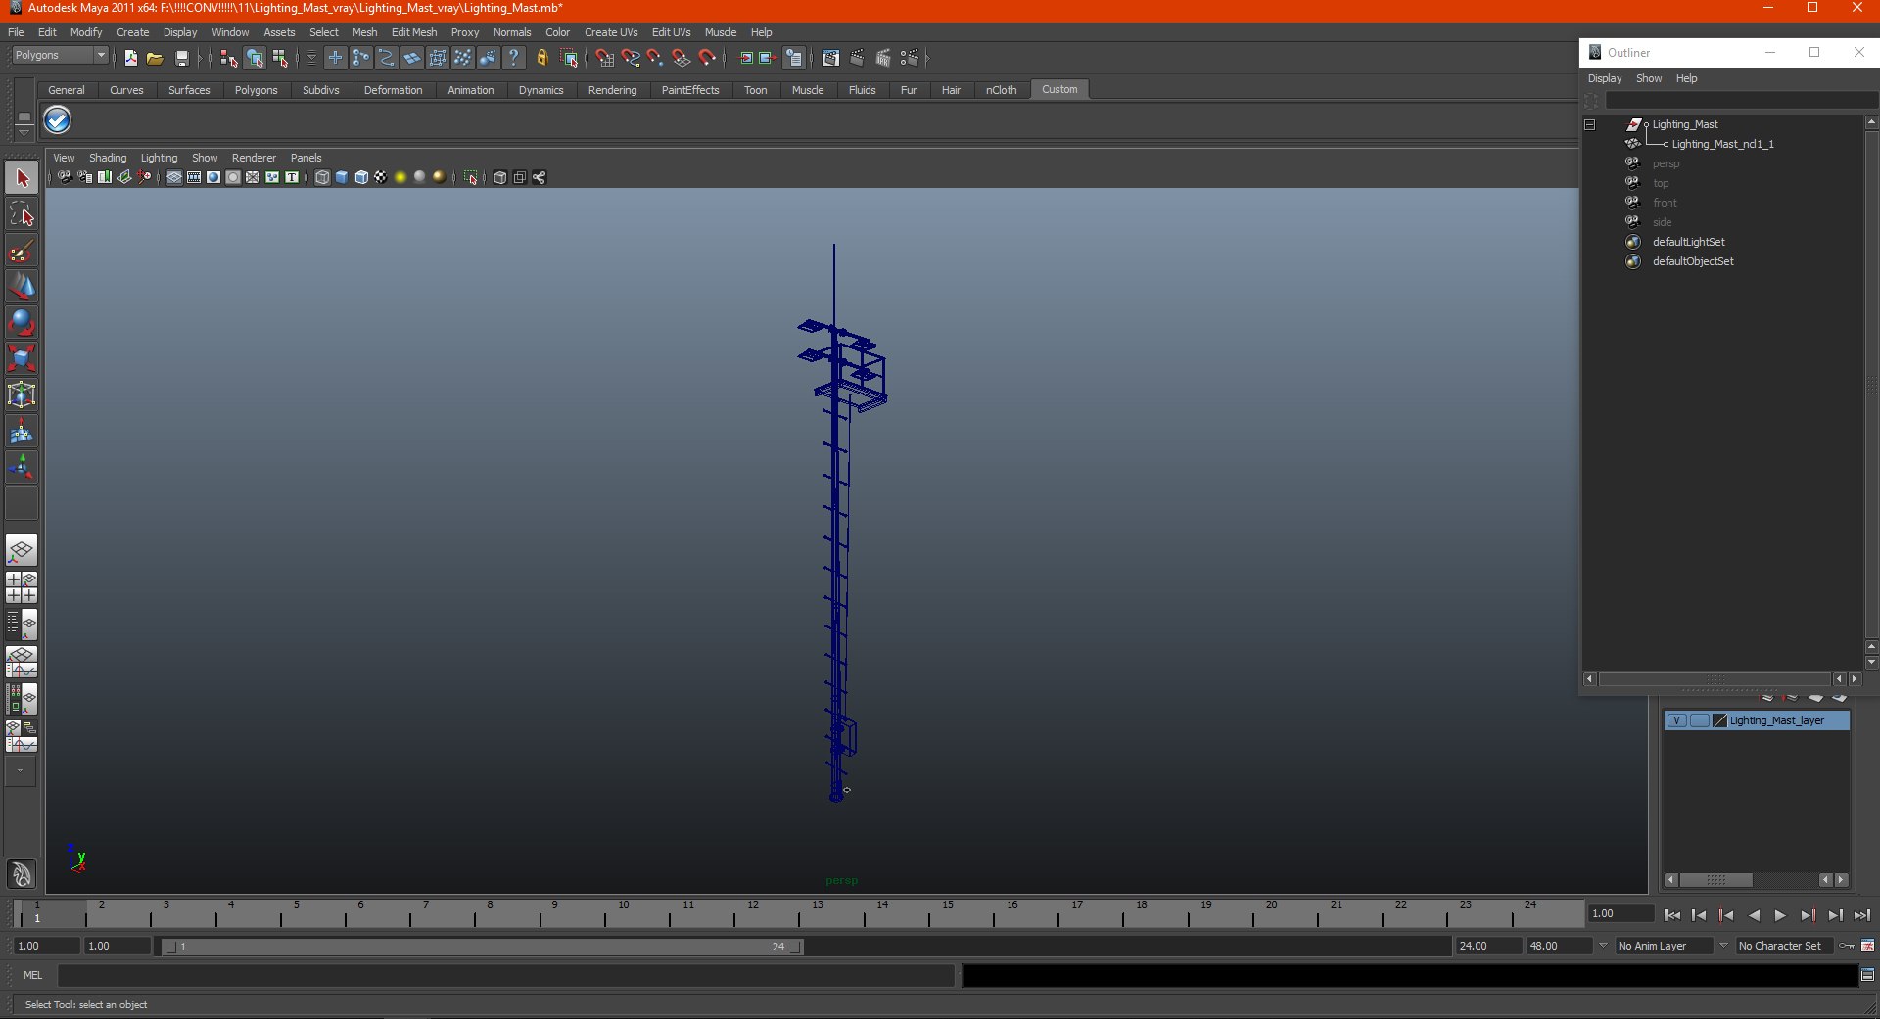Open the shelf options arrow menu

point(23,131)
